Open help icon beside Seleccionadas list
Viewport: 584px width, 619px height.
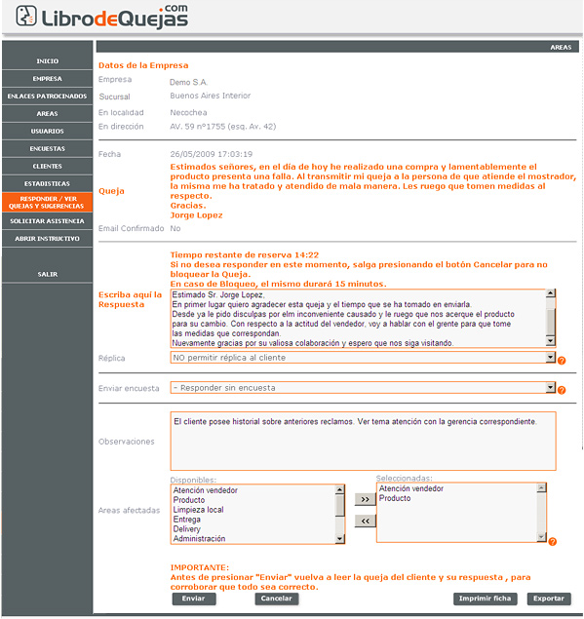pos(553,542)
